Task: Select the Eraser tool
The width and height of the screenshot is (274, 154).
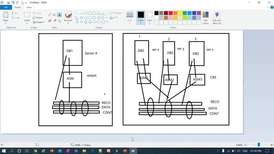Action: point(50,21)
